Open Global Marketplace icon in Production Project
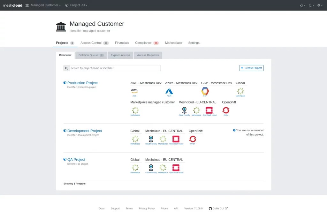 tap(240, 92)
